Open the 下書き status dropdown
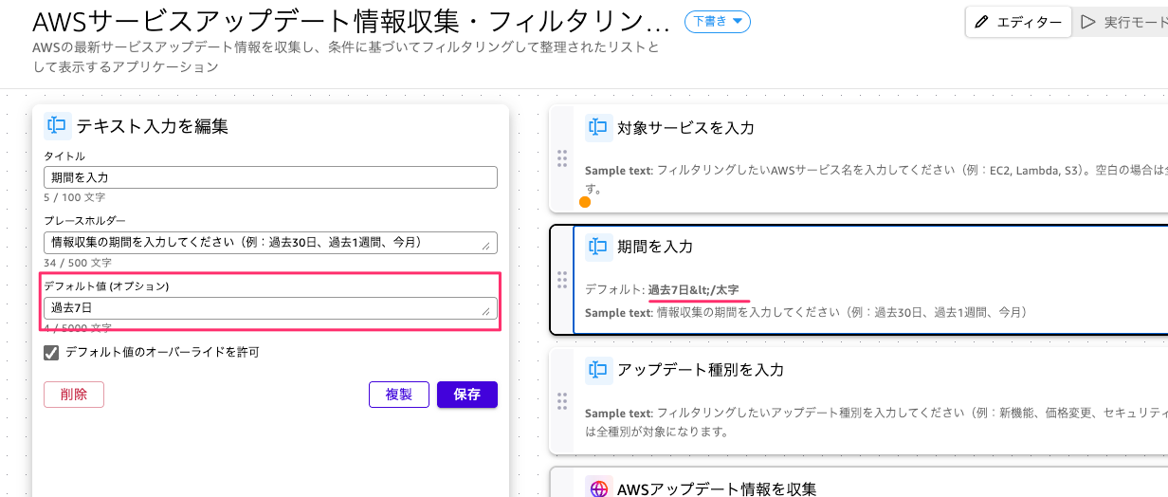 [717, 22]
